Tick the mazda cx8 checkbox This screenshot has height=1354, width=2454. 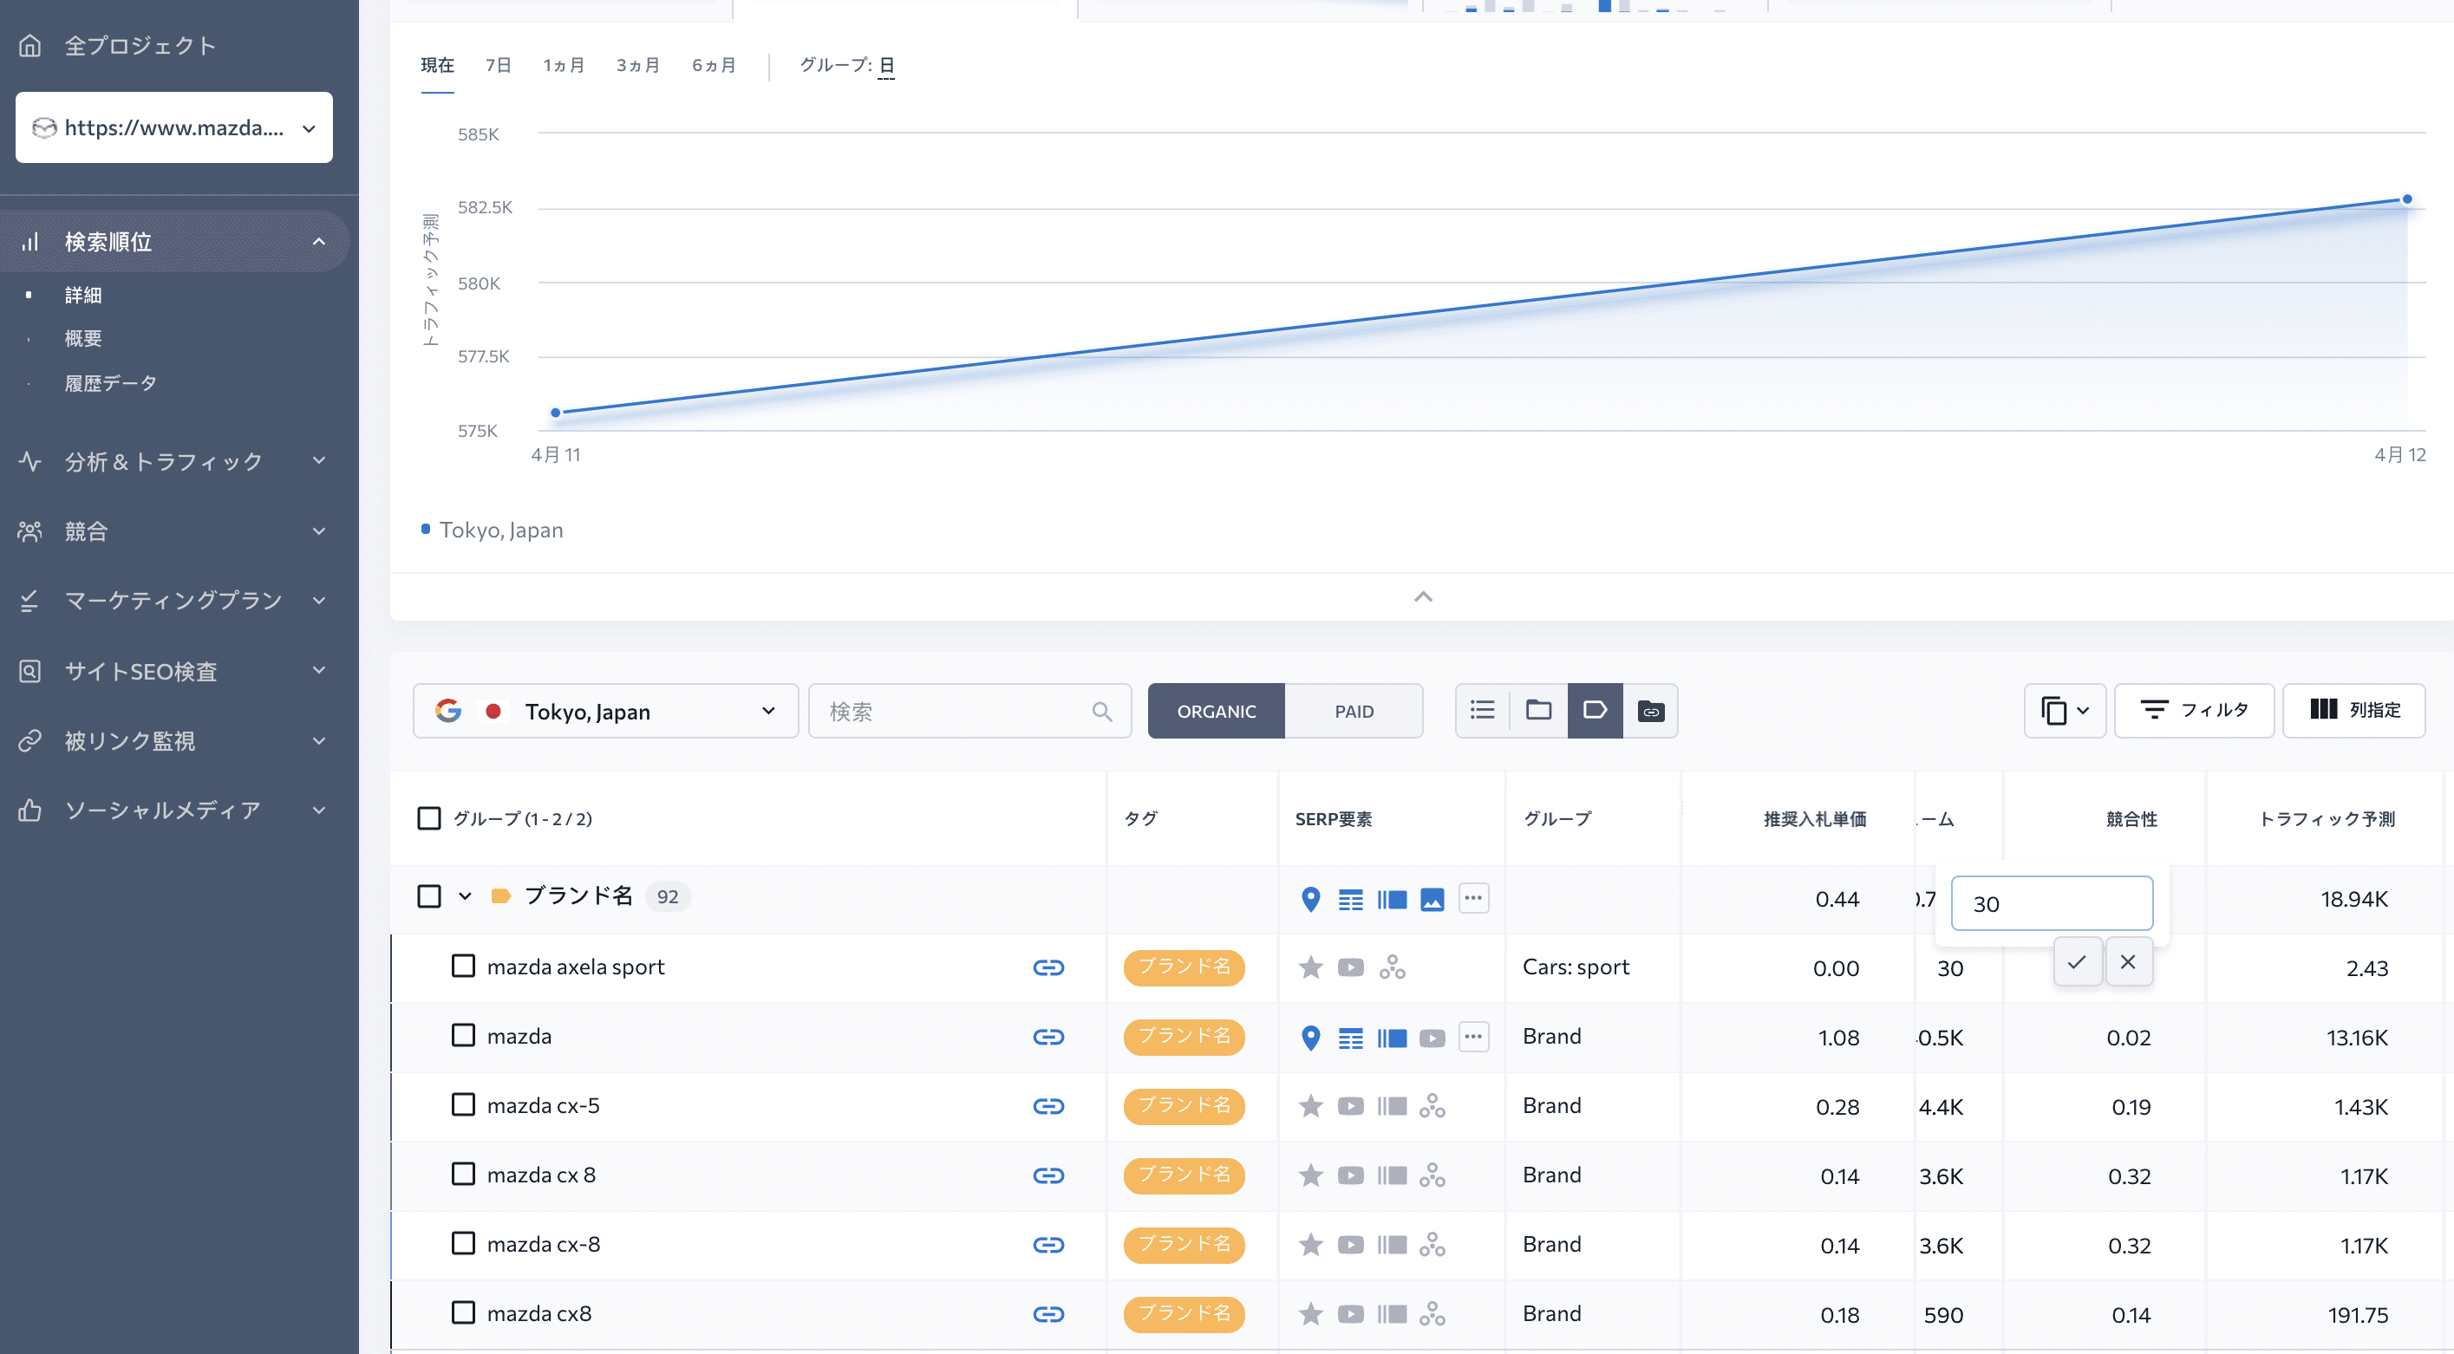pos(463,1313)
